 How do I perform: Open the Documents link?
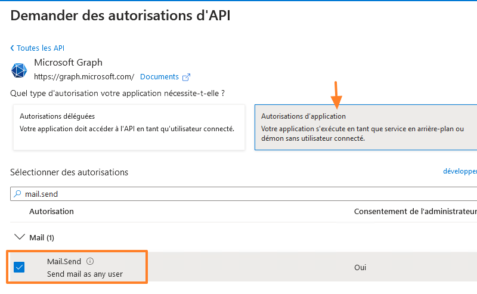[159, 77]
